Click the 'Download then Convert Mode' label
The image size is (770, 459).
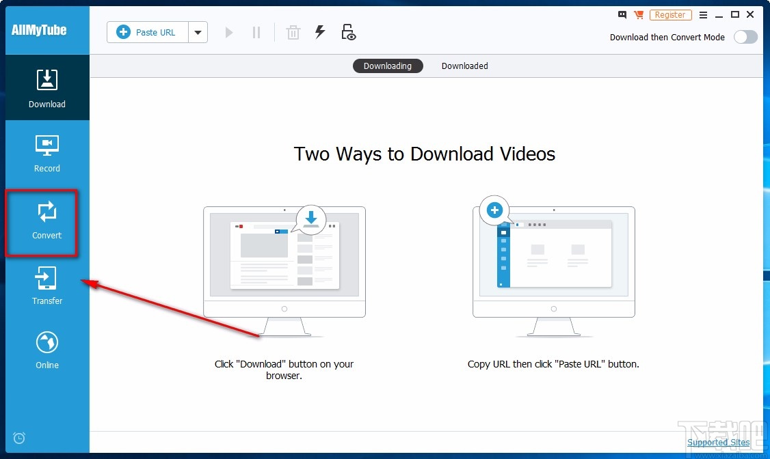pos(667,38)
